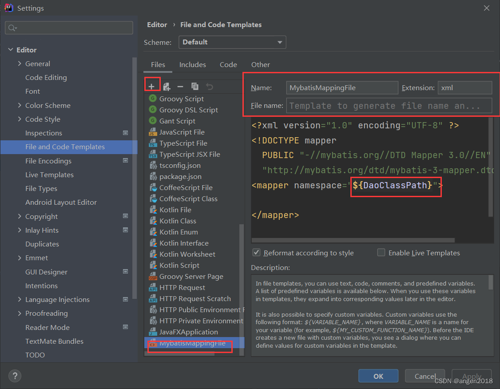Image resolution: width=500 pixels, height=389 pixels.
Task: Open the Scheme dropdown
Action: (x=232, y=42)
